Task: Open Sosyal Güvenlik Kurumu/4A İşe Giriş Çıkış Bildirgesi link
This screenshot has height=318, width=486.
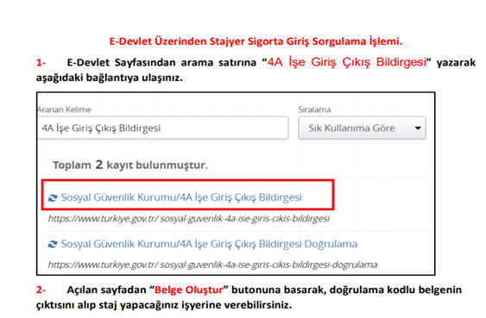Action: click(181, 197)
